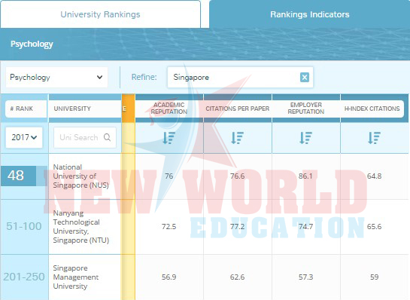Image resolution: width=410 pixels, height=300 pixels.
Task: Click the orange E column header
Action: (129, 109)
